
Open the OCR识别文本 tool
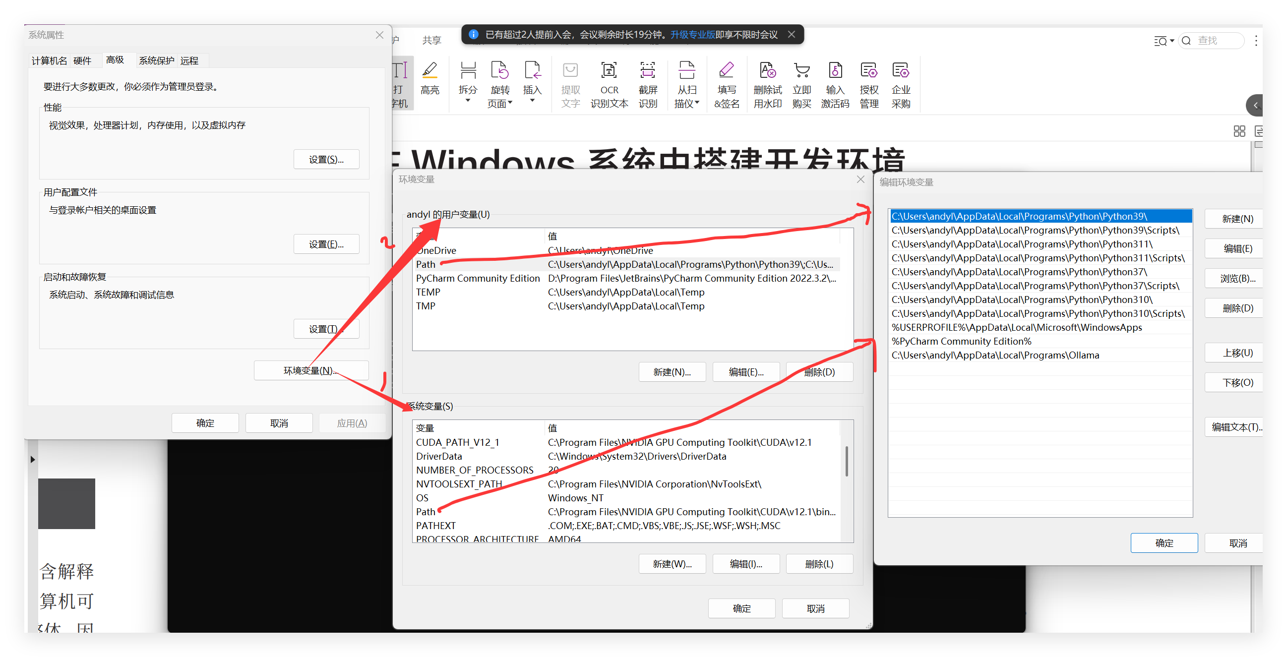click(x=609, y=82)
